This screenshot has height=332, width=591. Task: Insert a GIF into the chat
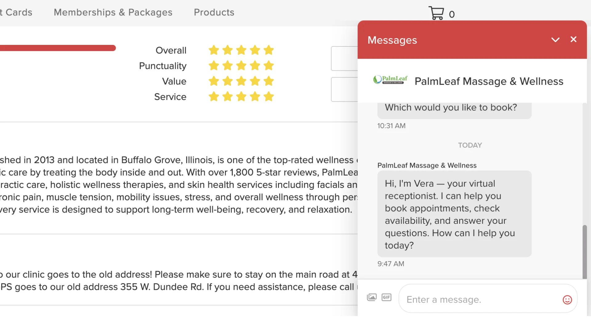coord(386,297)
